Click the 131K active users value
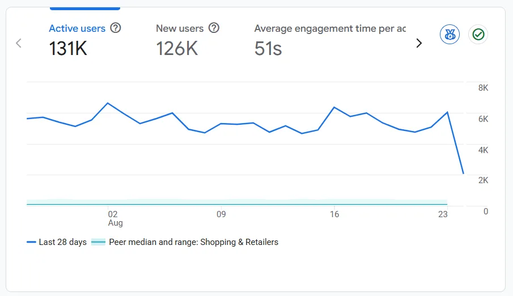This screenshot has width=513, height=296. click(x=68, y=48)
